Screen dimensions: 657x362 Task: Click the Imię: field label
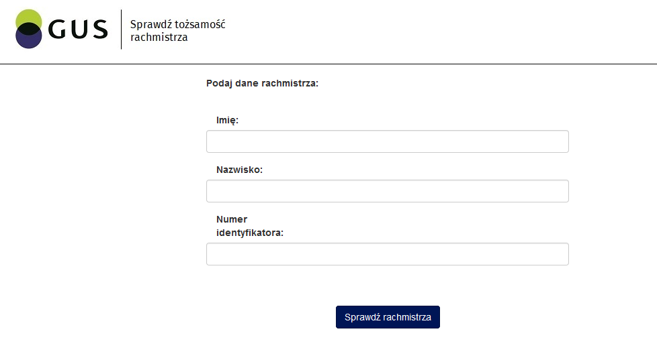tap(227, 121)
